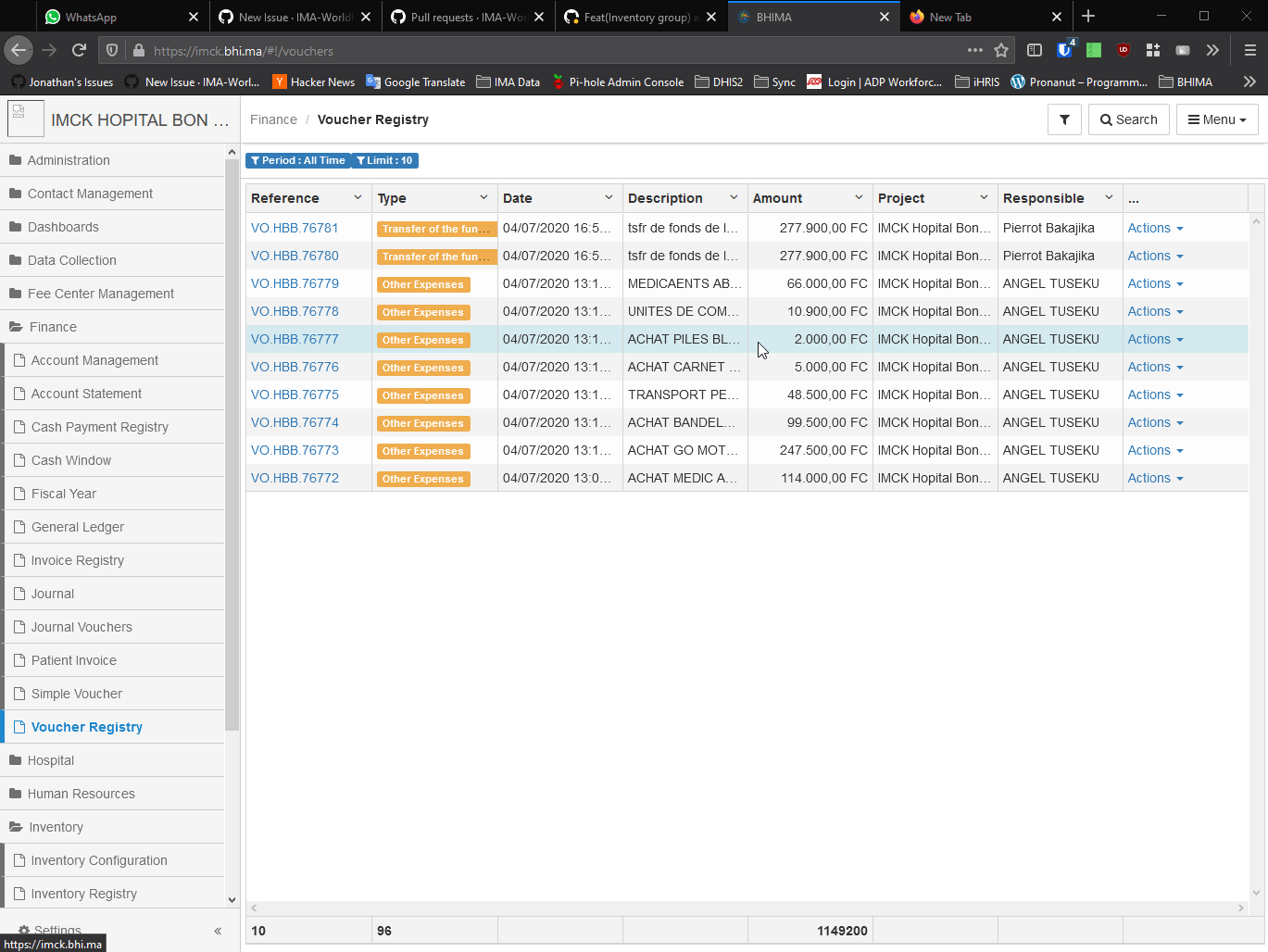
Task: Click the Period: All Time filter chip
Action: coord(297,160)
